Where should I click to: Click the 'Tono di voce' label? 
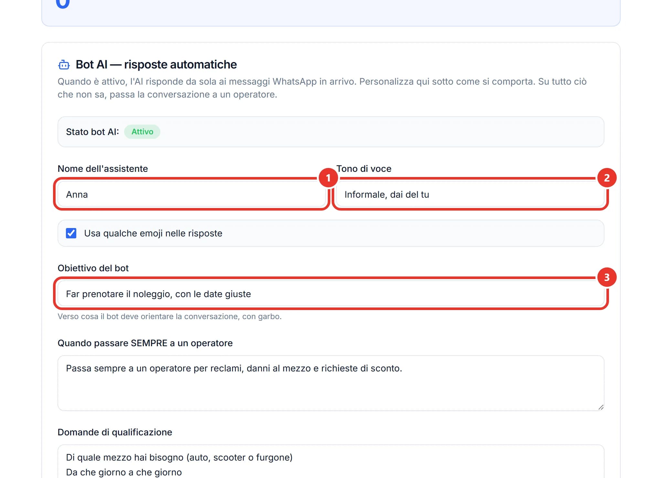pos(364,169)
